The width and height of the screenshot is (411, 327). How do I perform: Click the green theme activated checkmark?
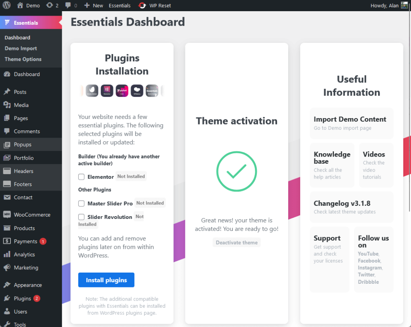236,171
